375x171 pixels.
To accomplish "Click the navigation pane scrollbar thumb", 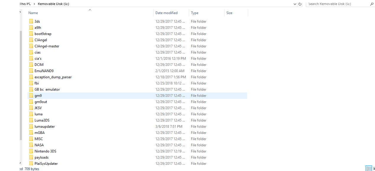I will pyautogui.click(x=21, y=85).
